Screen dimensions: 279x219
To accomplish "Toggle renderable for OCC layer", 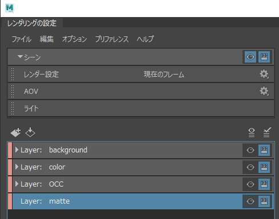I will (x=264, y=184).
